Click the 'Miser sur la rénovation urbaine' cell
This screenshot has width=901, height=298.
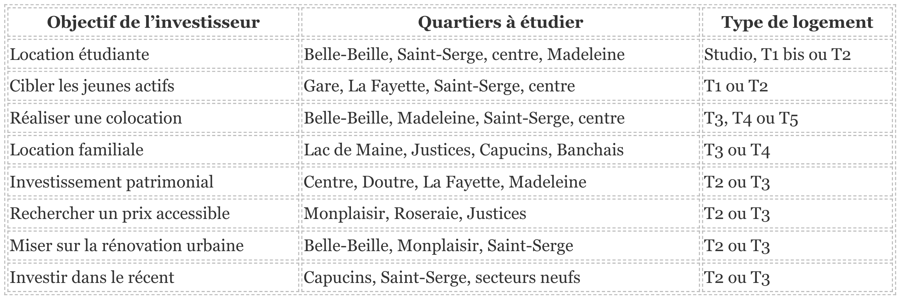(x=153, y=245)
